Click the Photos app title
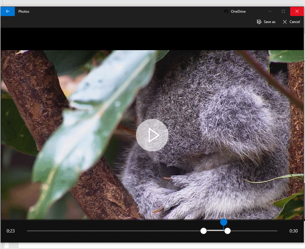Viewport: 305px width, 249px height. tap(24, 12)
